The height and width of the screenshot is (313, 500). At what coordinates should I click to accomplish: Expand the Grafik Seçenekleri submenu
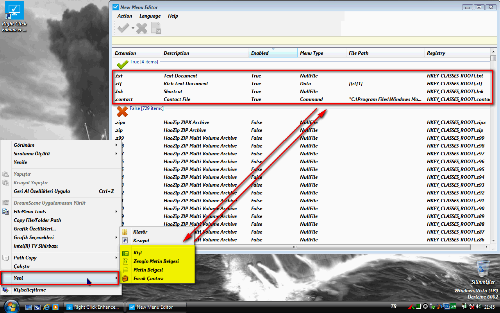[x=61, y=237]
